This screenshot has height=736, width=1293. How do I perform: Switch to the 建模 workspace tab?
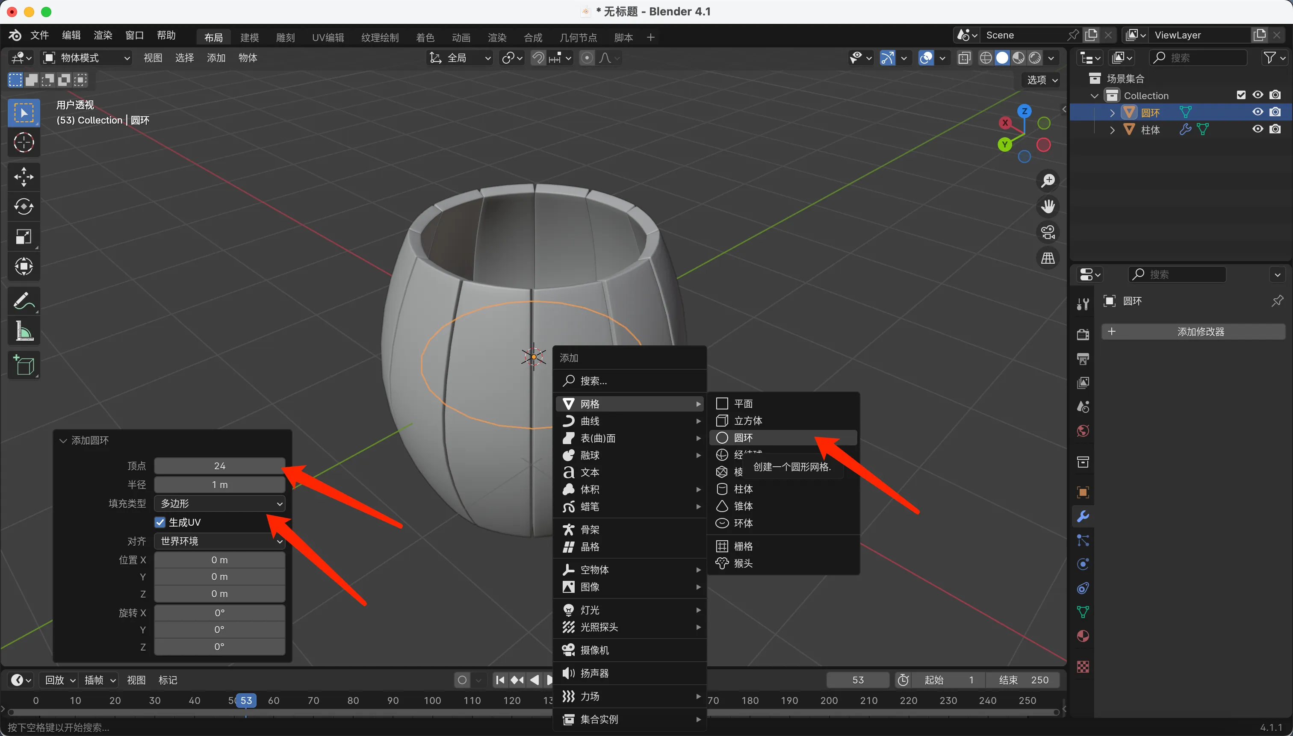click(x=249, y=38)
